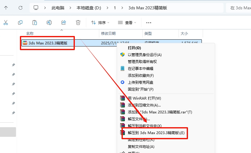Choose 管理员取得所有权
The image size is (251, 153).
tap(142, 61)
